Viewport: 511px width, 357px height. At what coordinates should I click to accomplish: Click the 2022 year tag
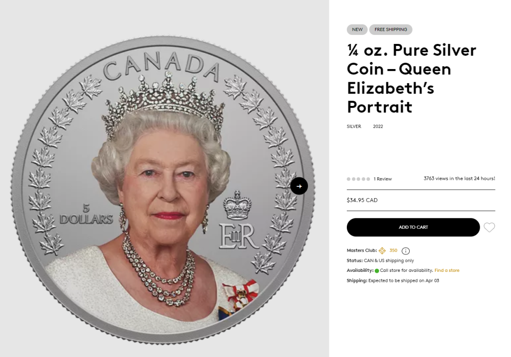pos(378,126)
